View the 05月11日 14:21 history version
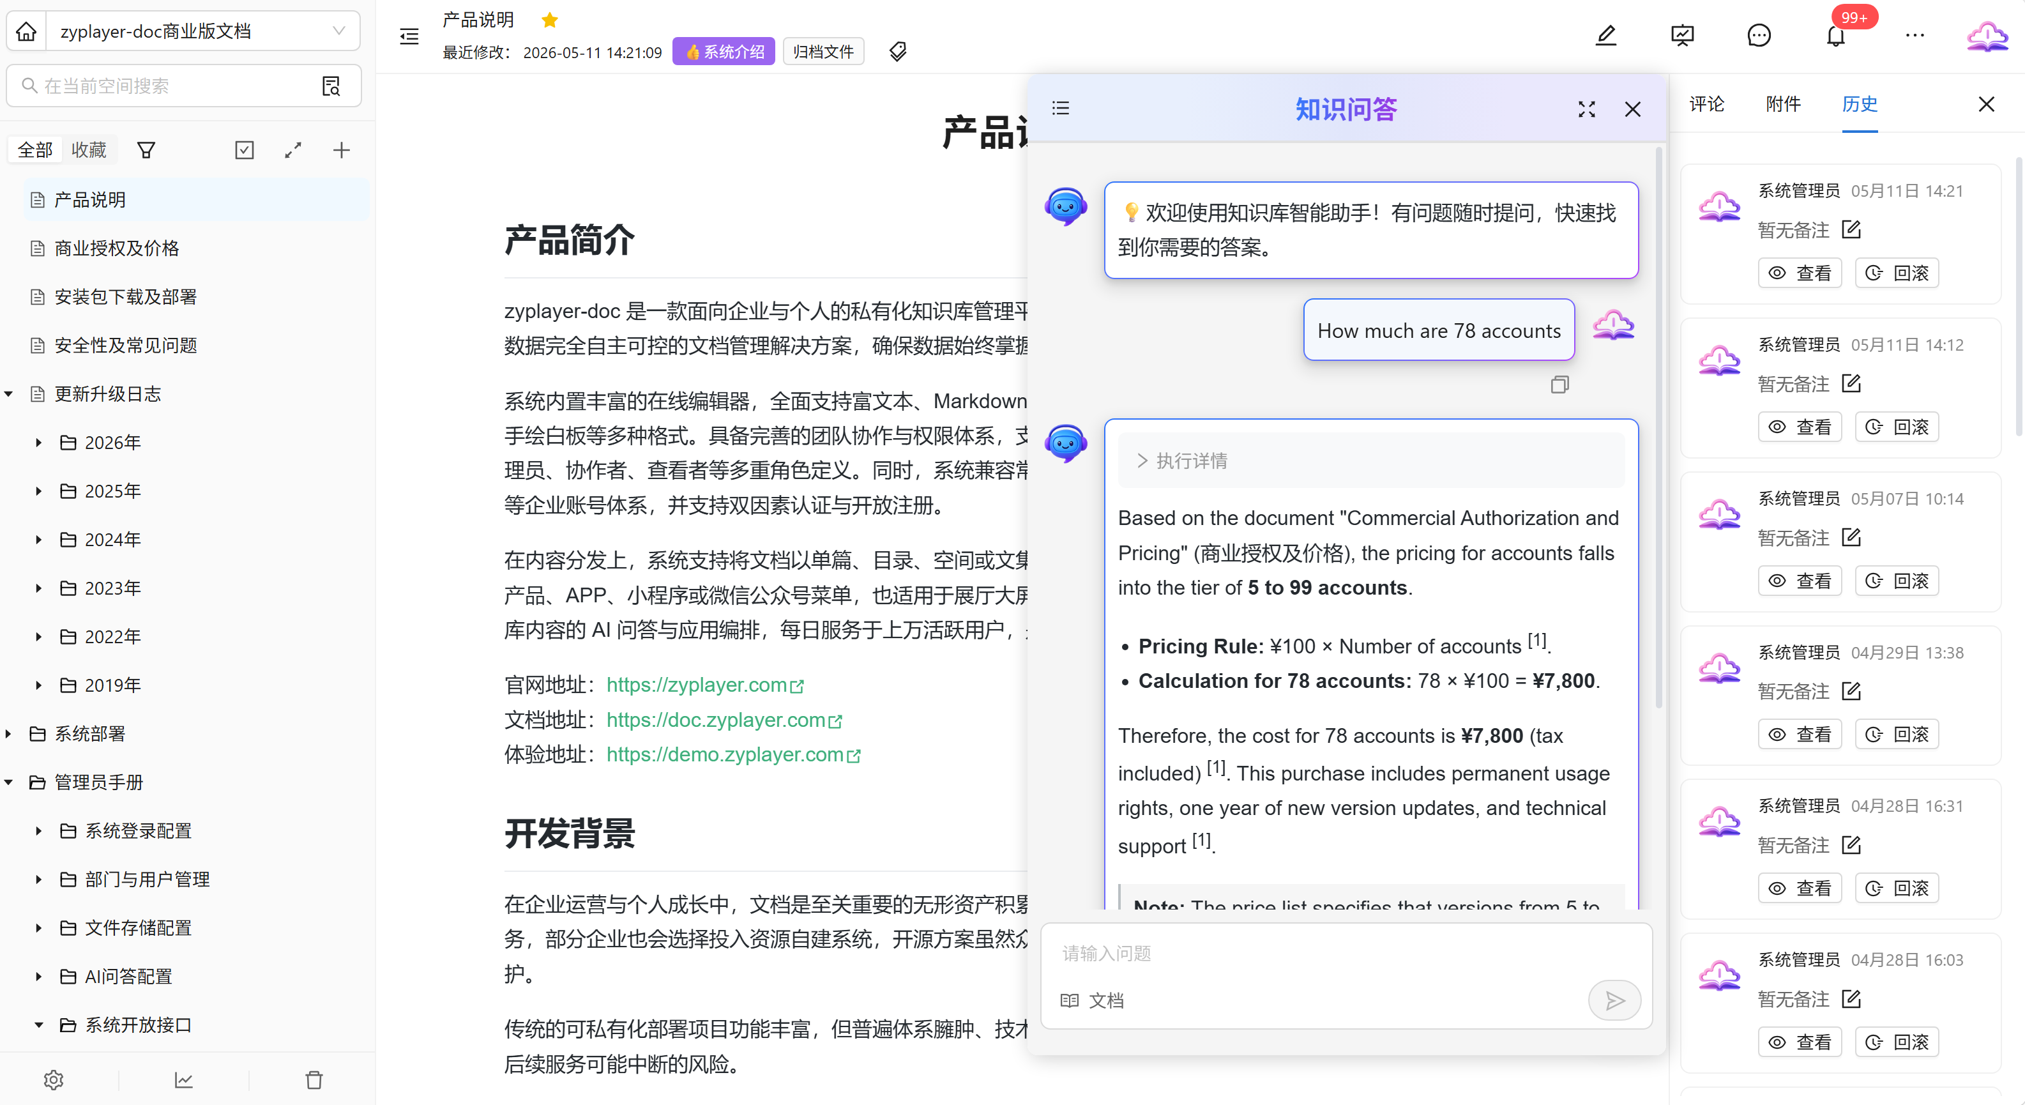The image size is (2025, 1105). tap(1800, 273)
